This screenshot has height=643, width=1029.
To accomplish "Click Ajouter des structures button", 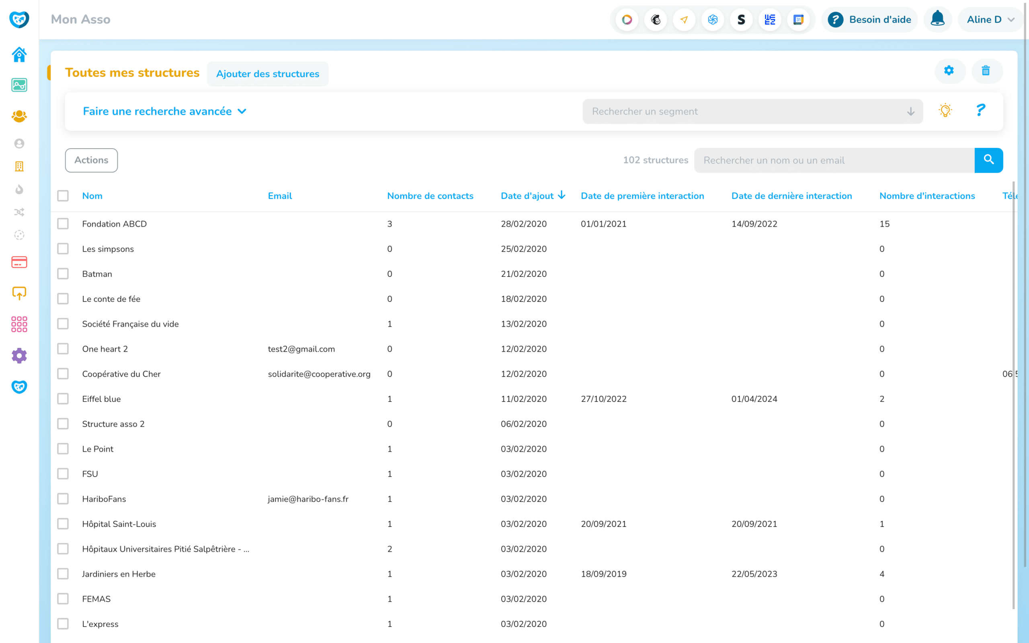I will point(267,74).
